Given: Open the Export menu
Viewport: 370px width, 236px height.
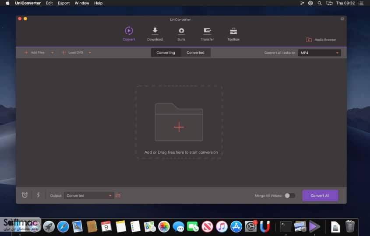Looking at the screenshot, I should coord(64,3).
